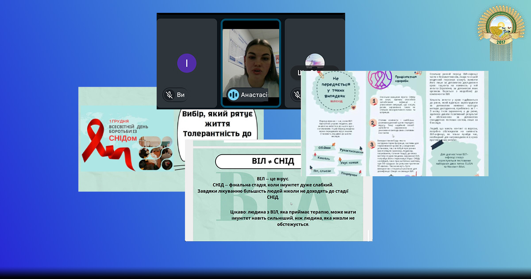Viewport: 531px width, 279px height.
Task: Click the "Анастасі" participant name label
Action: 254,94
